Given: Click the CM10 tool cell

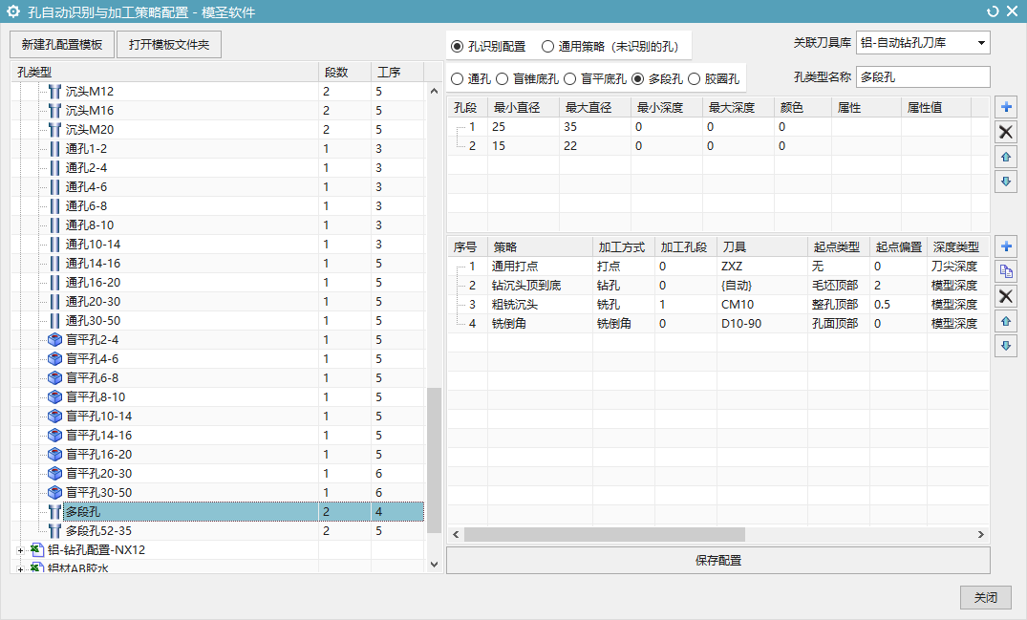Looking at the screenshot, I should click(x=762, y=305).
